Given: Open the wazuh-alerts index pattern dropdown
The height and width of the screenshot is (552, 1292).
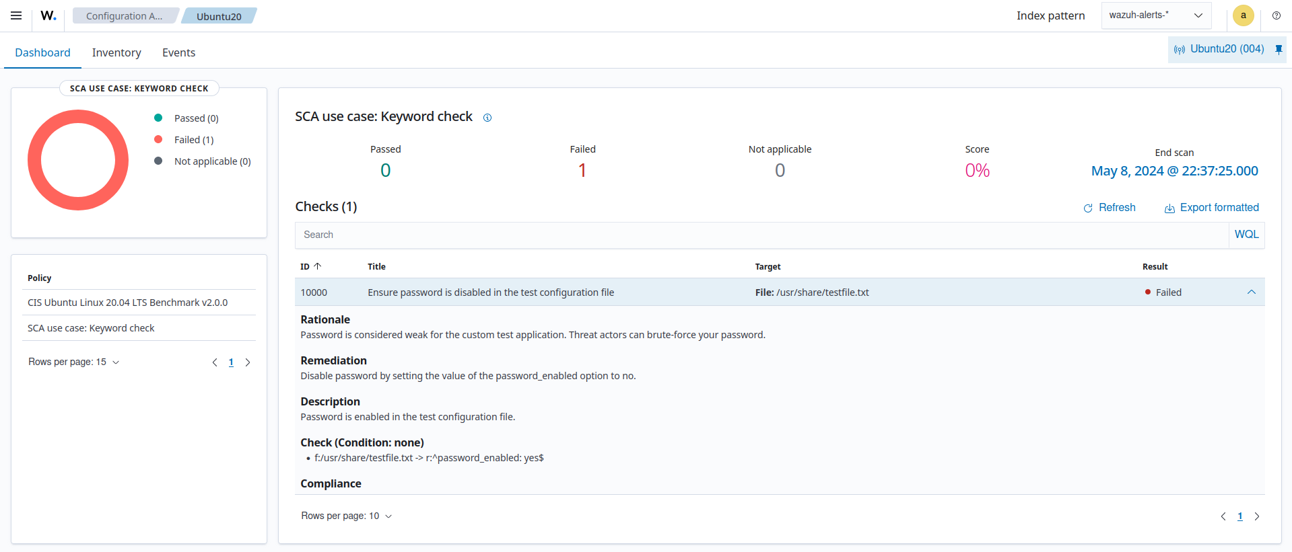Looking at the screenshot, I should [1155, 15].
